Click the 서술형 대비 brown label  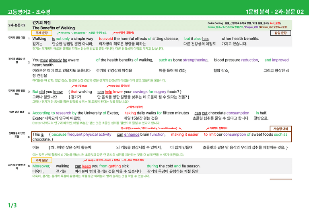(x=280, y=129)
